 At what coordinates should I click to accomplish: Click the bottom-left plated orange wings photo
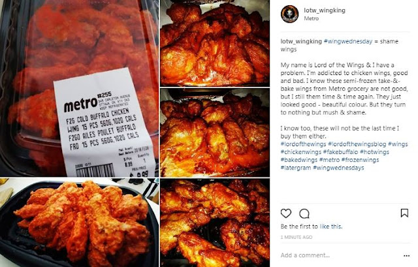[79, 223]
